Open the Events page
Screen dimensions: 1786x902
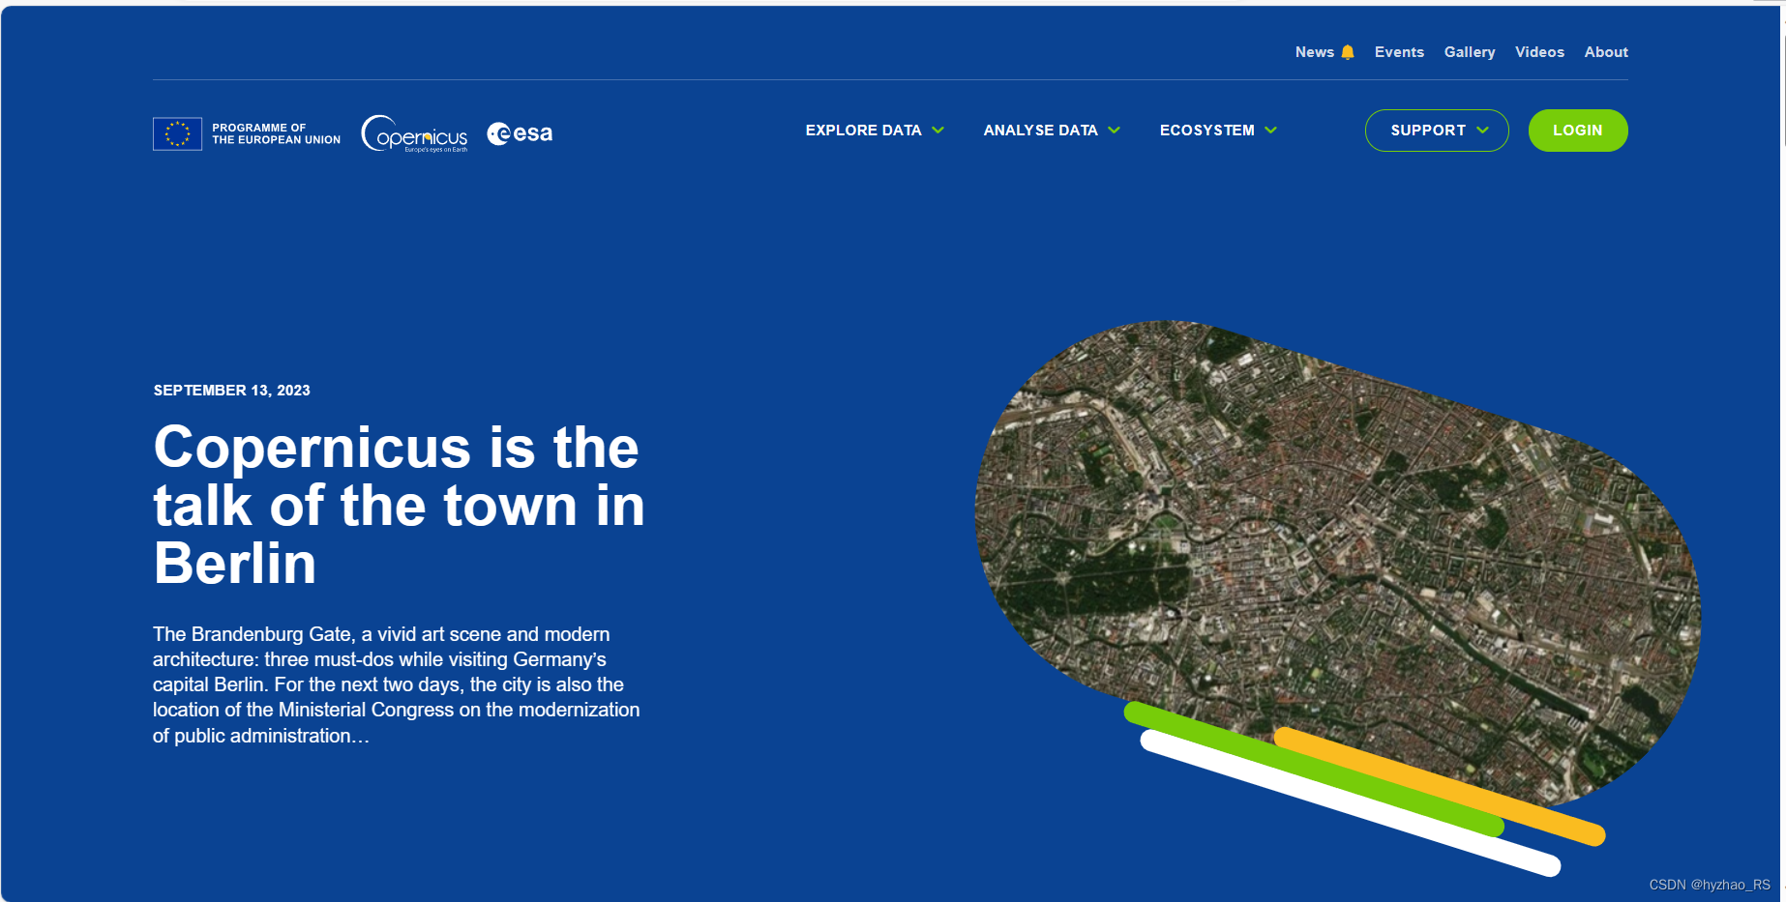1399,51
